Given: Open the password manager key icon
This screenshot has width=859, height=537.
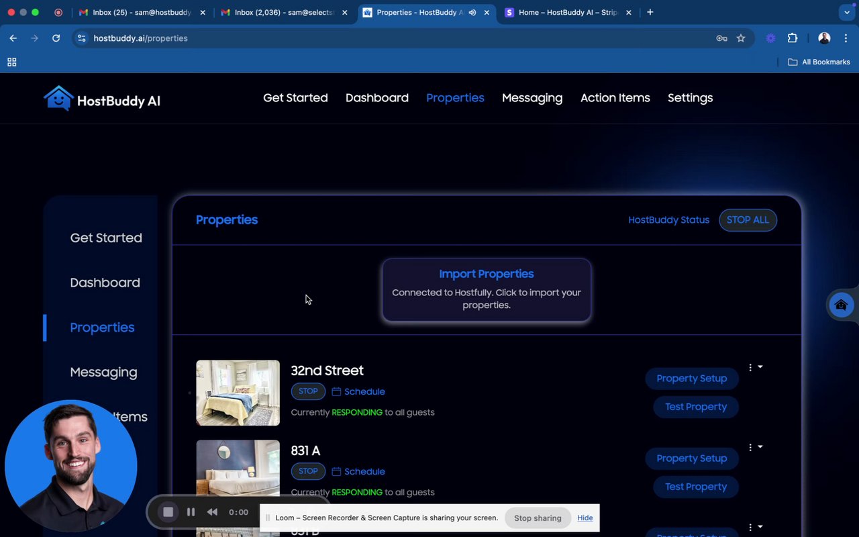Looking at the screenshot, I should pyautogui.click(x=722, y=38).
